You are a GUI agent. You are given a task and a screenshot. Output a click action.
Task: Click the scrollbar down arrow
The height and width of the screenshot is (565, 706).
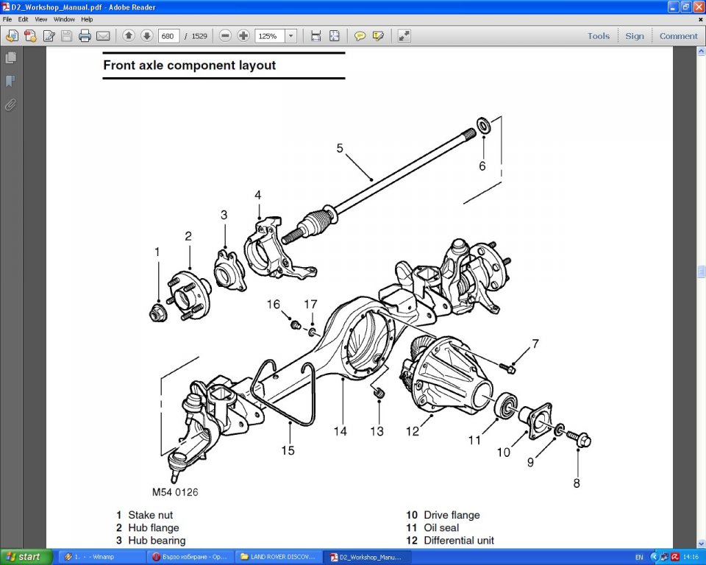[x=701, y=544]
